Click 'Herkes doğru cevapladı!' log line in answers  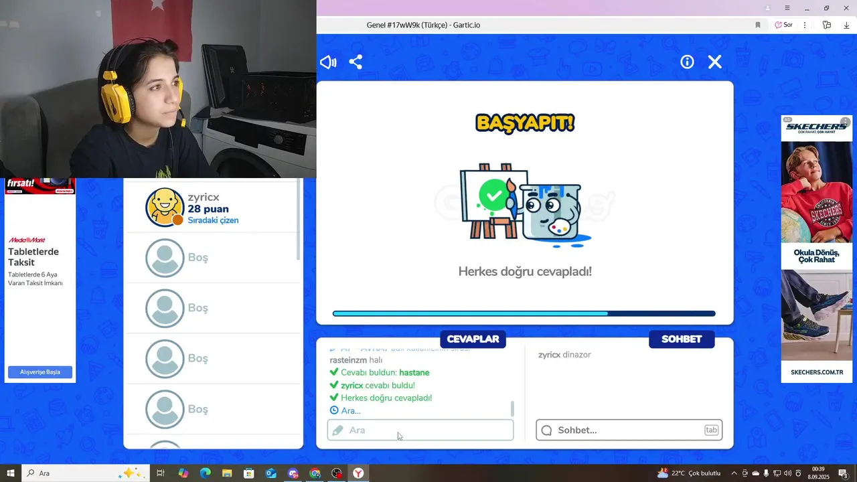point(380,398)
